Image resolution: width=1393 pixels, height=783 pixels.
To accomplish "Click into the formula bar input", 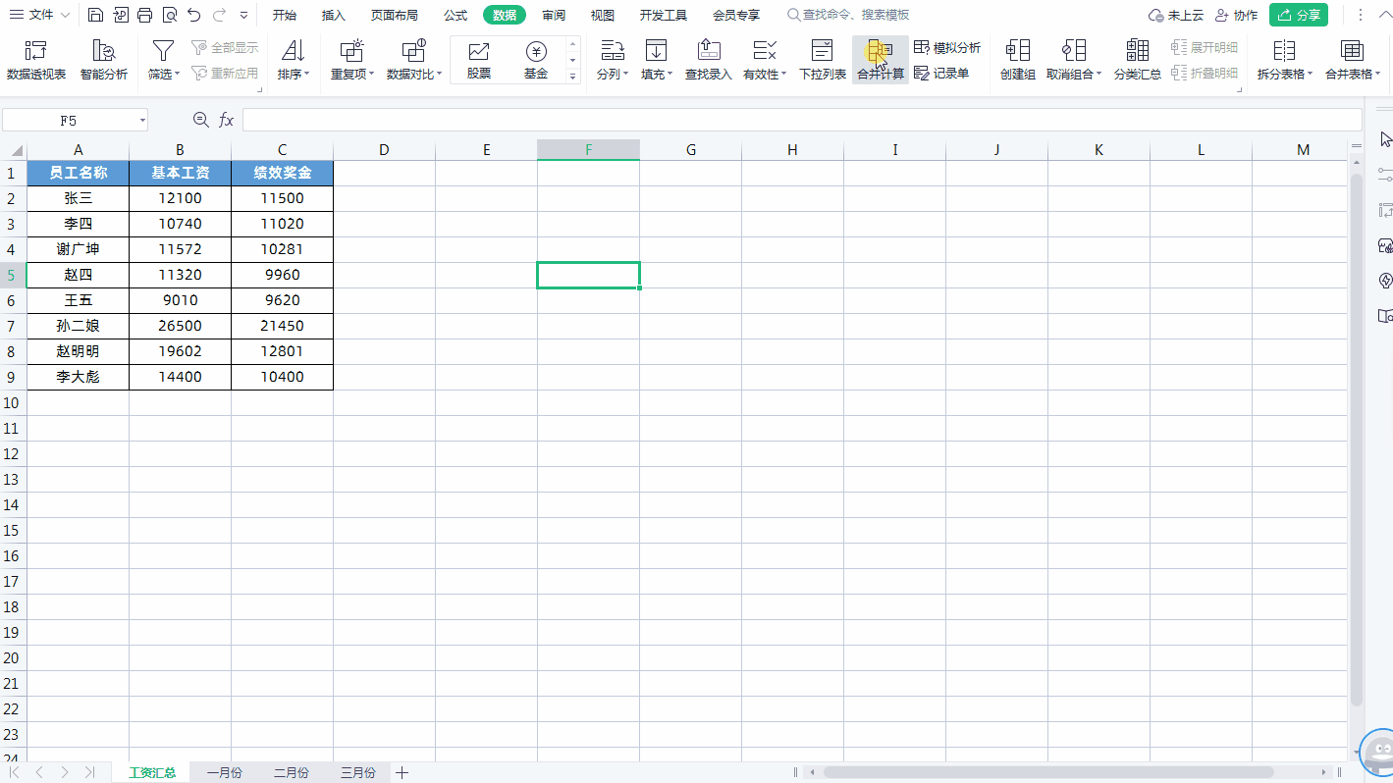I will click(x=801, y=120).
